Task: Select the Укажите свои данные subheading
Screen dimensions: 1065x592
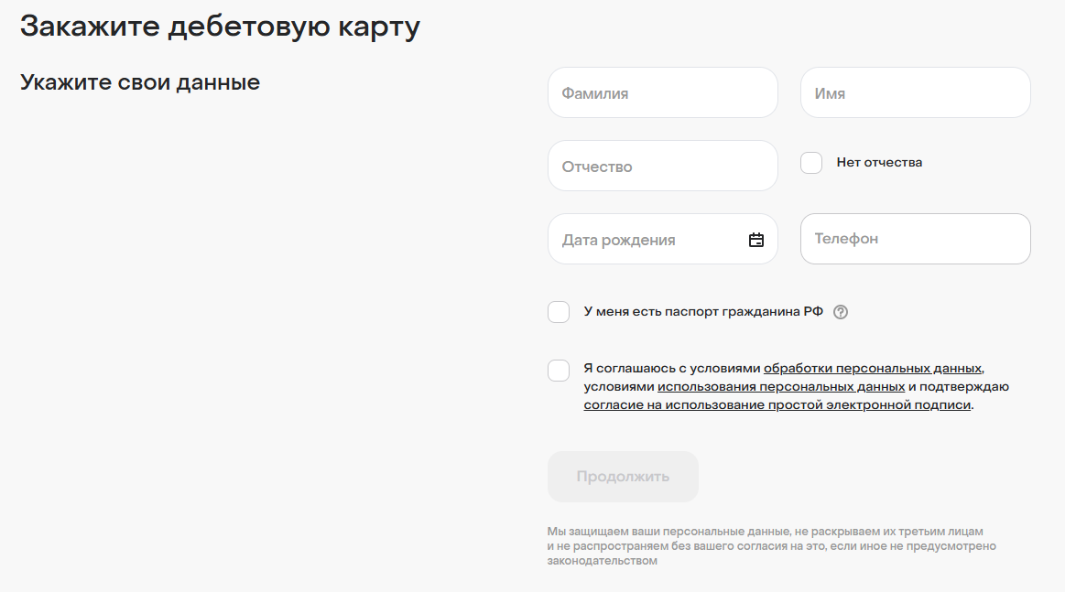Action: point(140,82)
